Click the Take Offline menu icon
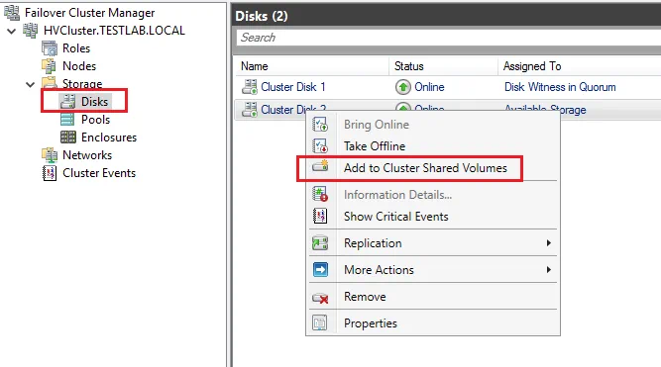The image size is (661, 367). pos(320,146)
